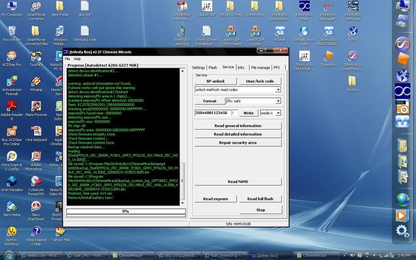Click the Windows Start orb
The height and width of the screenshot is (260, 416).
click(x=9, y=256)
